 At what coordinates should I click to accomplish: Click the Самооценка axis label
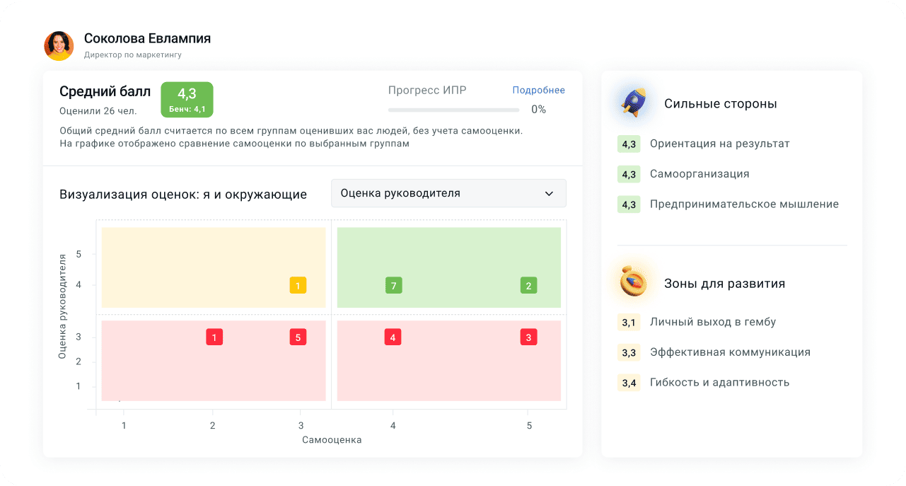point(332,440)
